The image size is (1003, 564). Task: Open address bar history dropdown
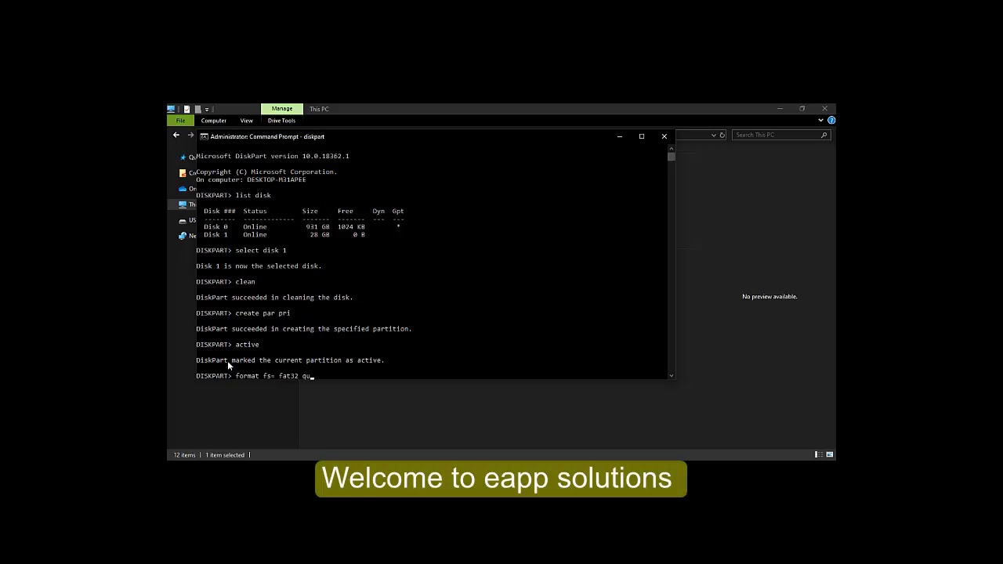[713, 135]
